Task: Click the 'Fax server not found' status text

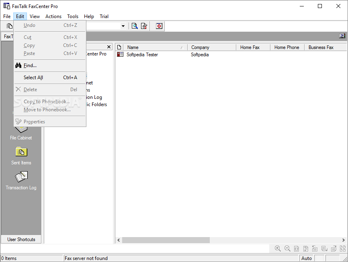Action: click(86, 258)
